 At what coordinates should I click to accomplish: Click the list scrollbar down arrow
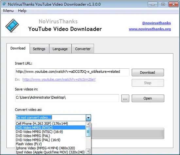88,151
